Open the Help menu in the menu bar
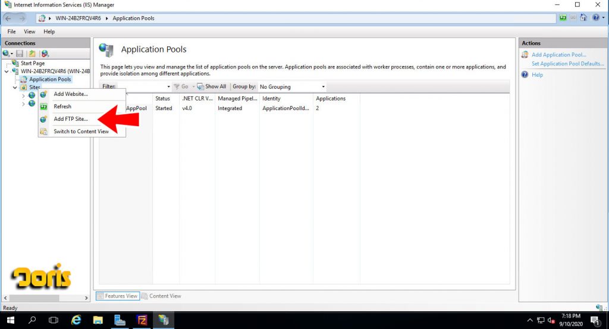 point(49,32)
